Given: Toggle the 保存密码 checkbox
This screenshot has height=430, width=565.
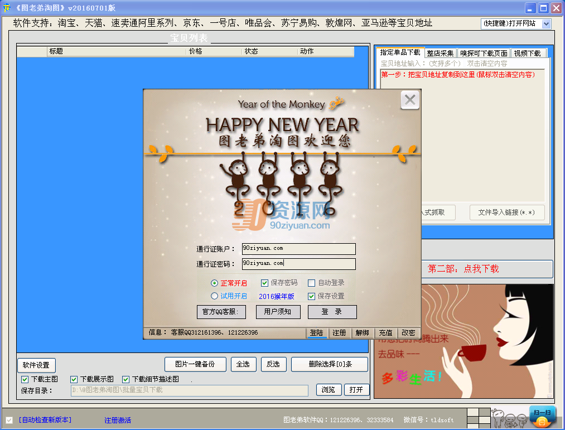Looking at the screenshot, I should pyautogui.click(x=264, y=283).
